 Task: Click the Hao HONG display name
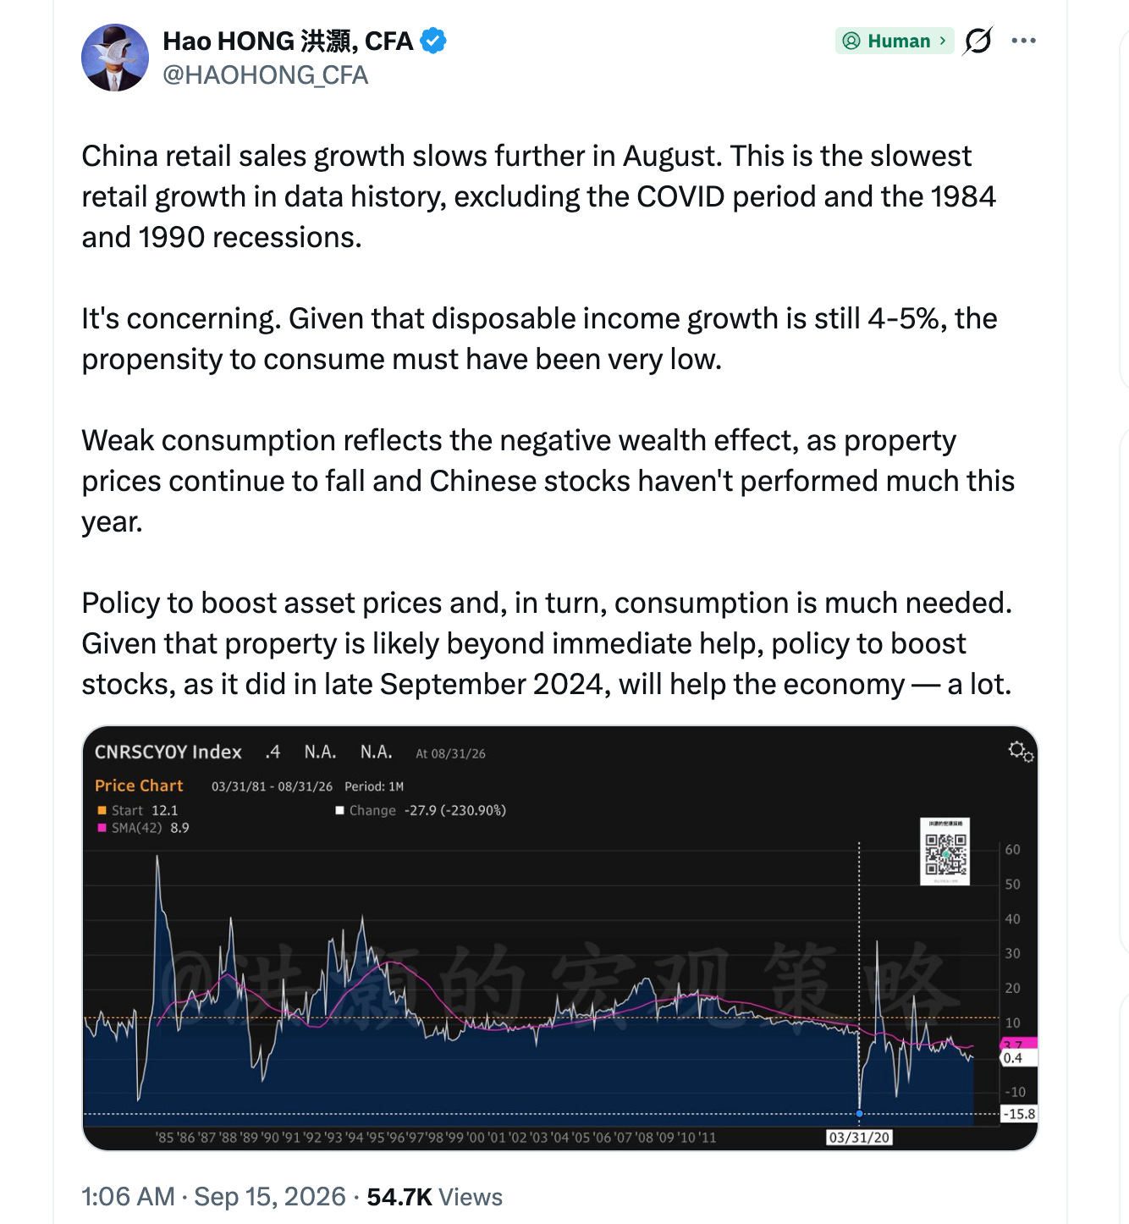point(288,41)
